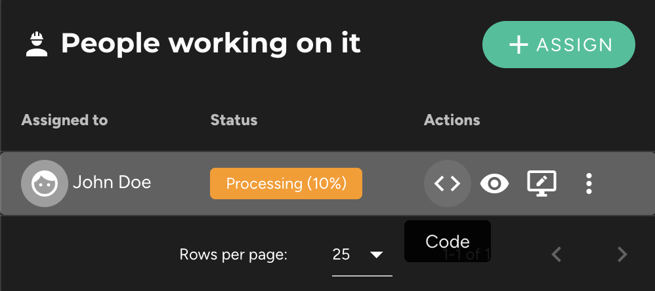Go to the previous page with the left chevron
The width and height of the screenshot is (655, 291).
point(557,254)
